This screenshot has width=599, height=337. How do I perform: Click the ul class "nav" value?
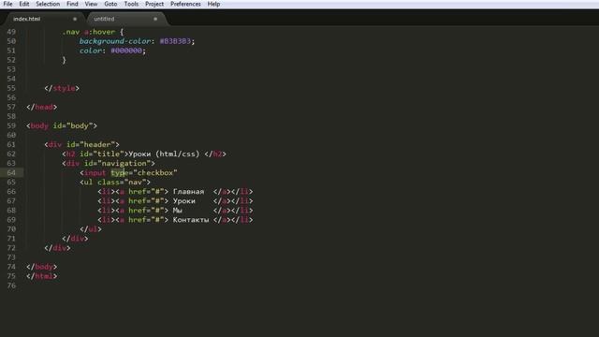(135, 183)
